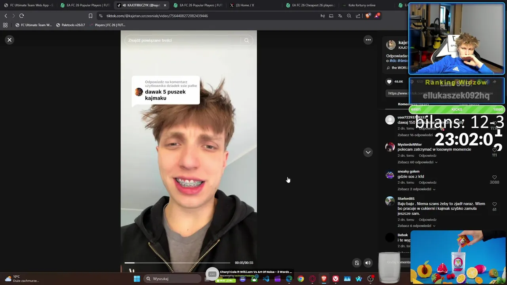Viewport: 507px width, 285px height.
Task: Close the KAJOTBUJCZYK TikTok tab
Action: coord(165,5)
